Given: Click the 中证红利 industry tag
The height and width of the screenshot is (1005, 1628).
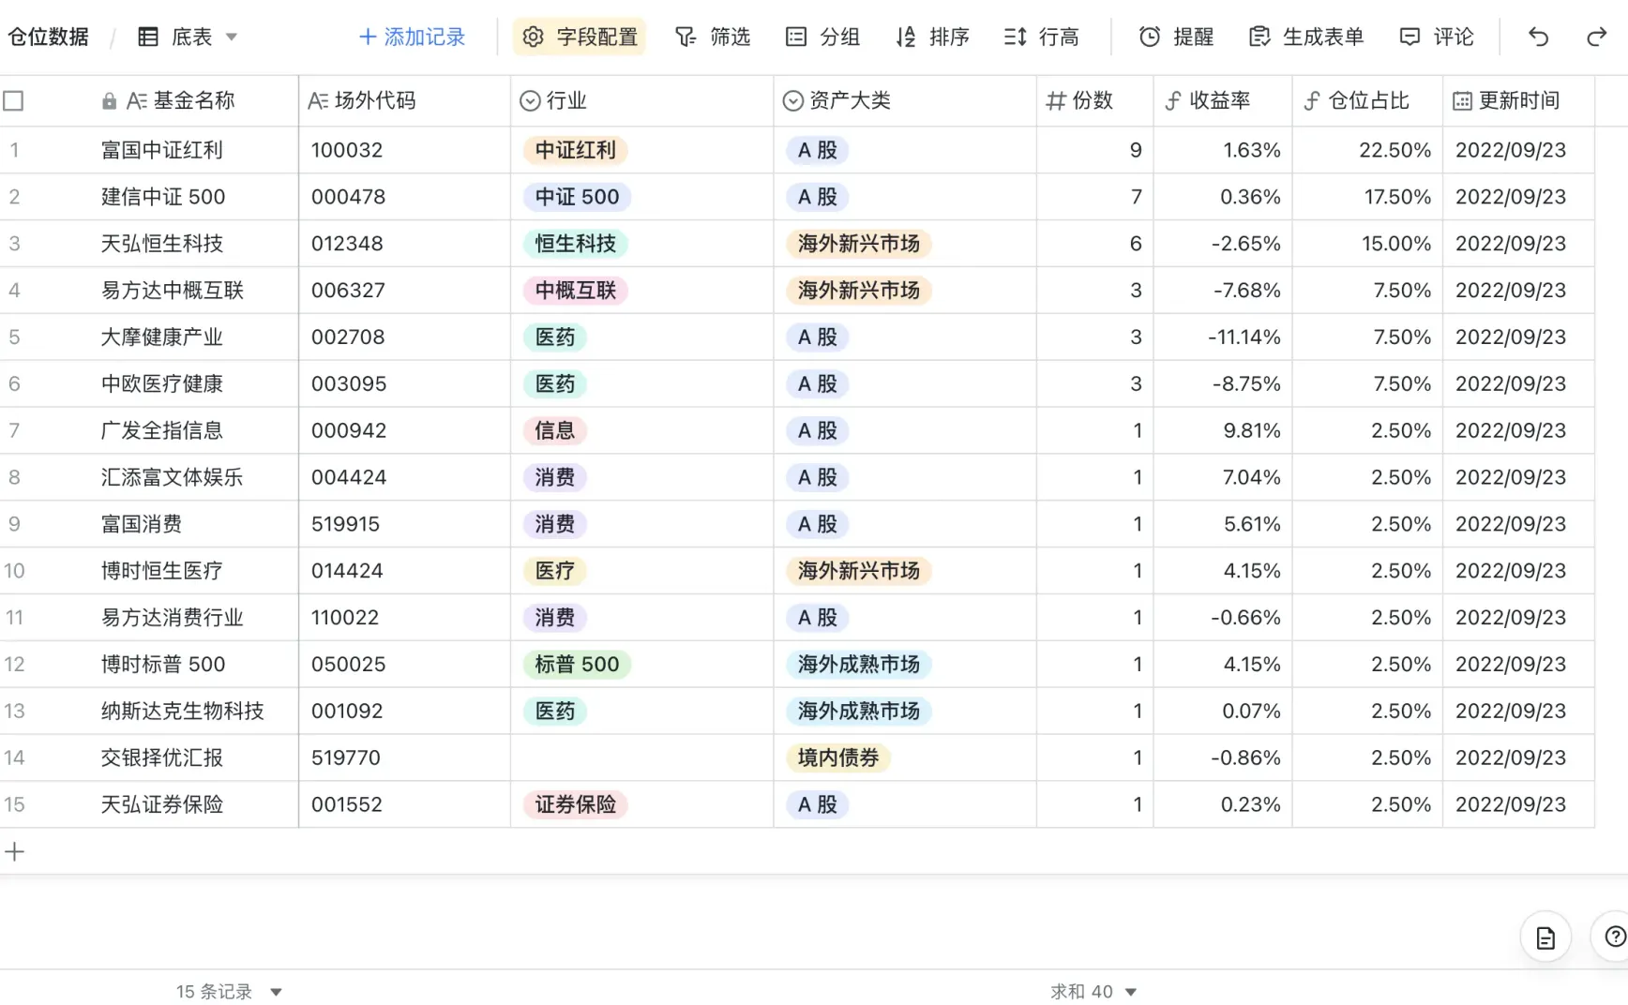Looking at the screenshot, I should [x=575, y=150].
